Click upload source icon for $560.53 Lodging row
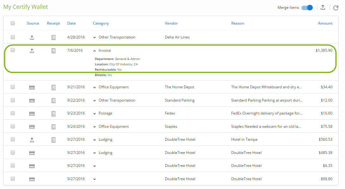 point(32,140)
